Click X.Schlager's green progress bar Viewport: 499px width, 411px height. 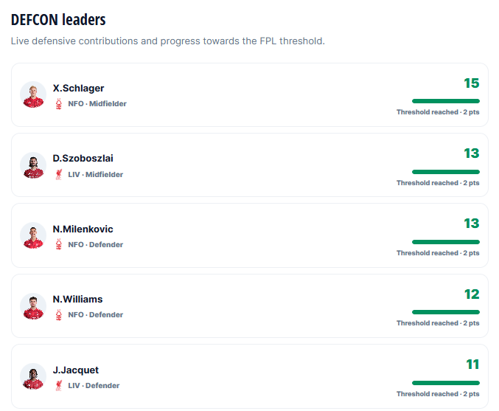pyautogui.click(x=445, y=101)
